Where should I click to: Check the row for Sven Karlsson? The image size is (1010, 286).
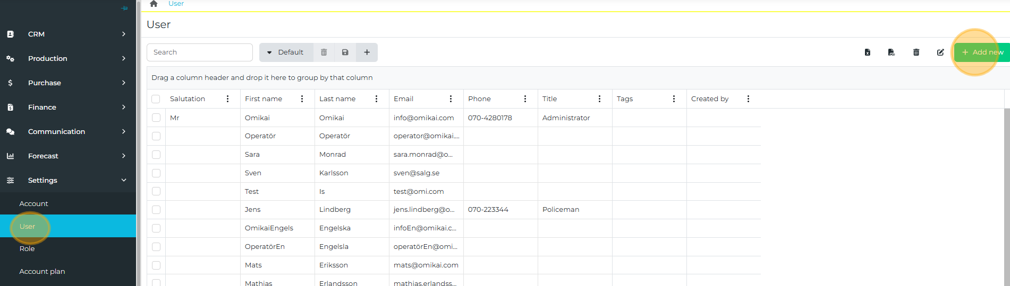click(x=156, y=173)
